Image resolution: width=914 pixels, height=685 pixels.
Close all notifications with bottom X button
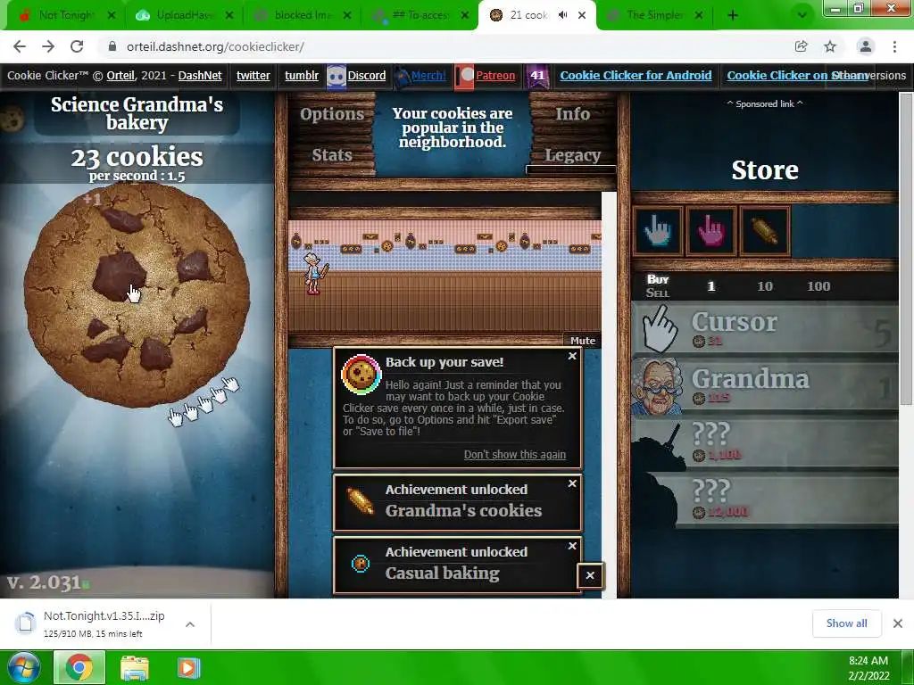(x=590, y=575)
